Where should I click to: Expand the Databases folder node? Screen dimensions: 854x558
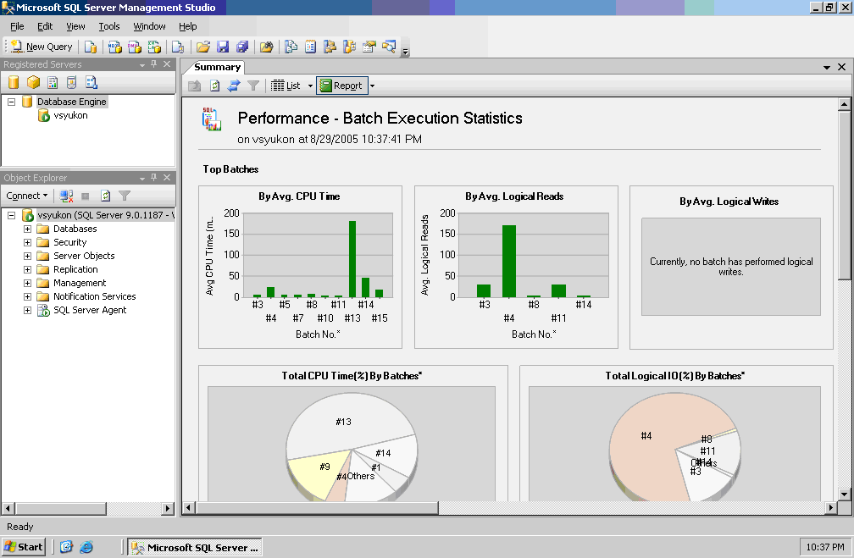point(27,229)
